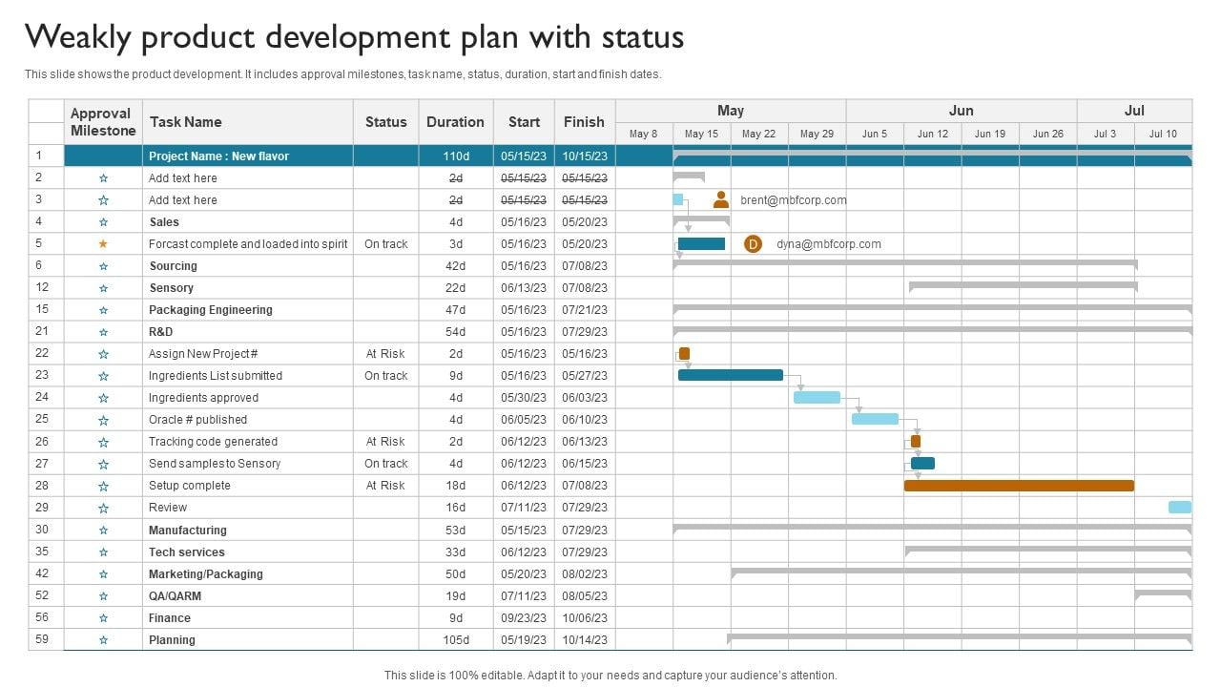
Task: Select the Jul month header in timeline
Action: click(1134, 111)
